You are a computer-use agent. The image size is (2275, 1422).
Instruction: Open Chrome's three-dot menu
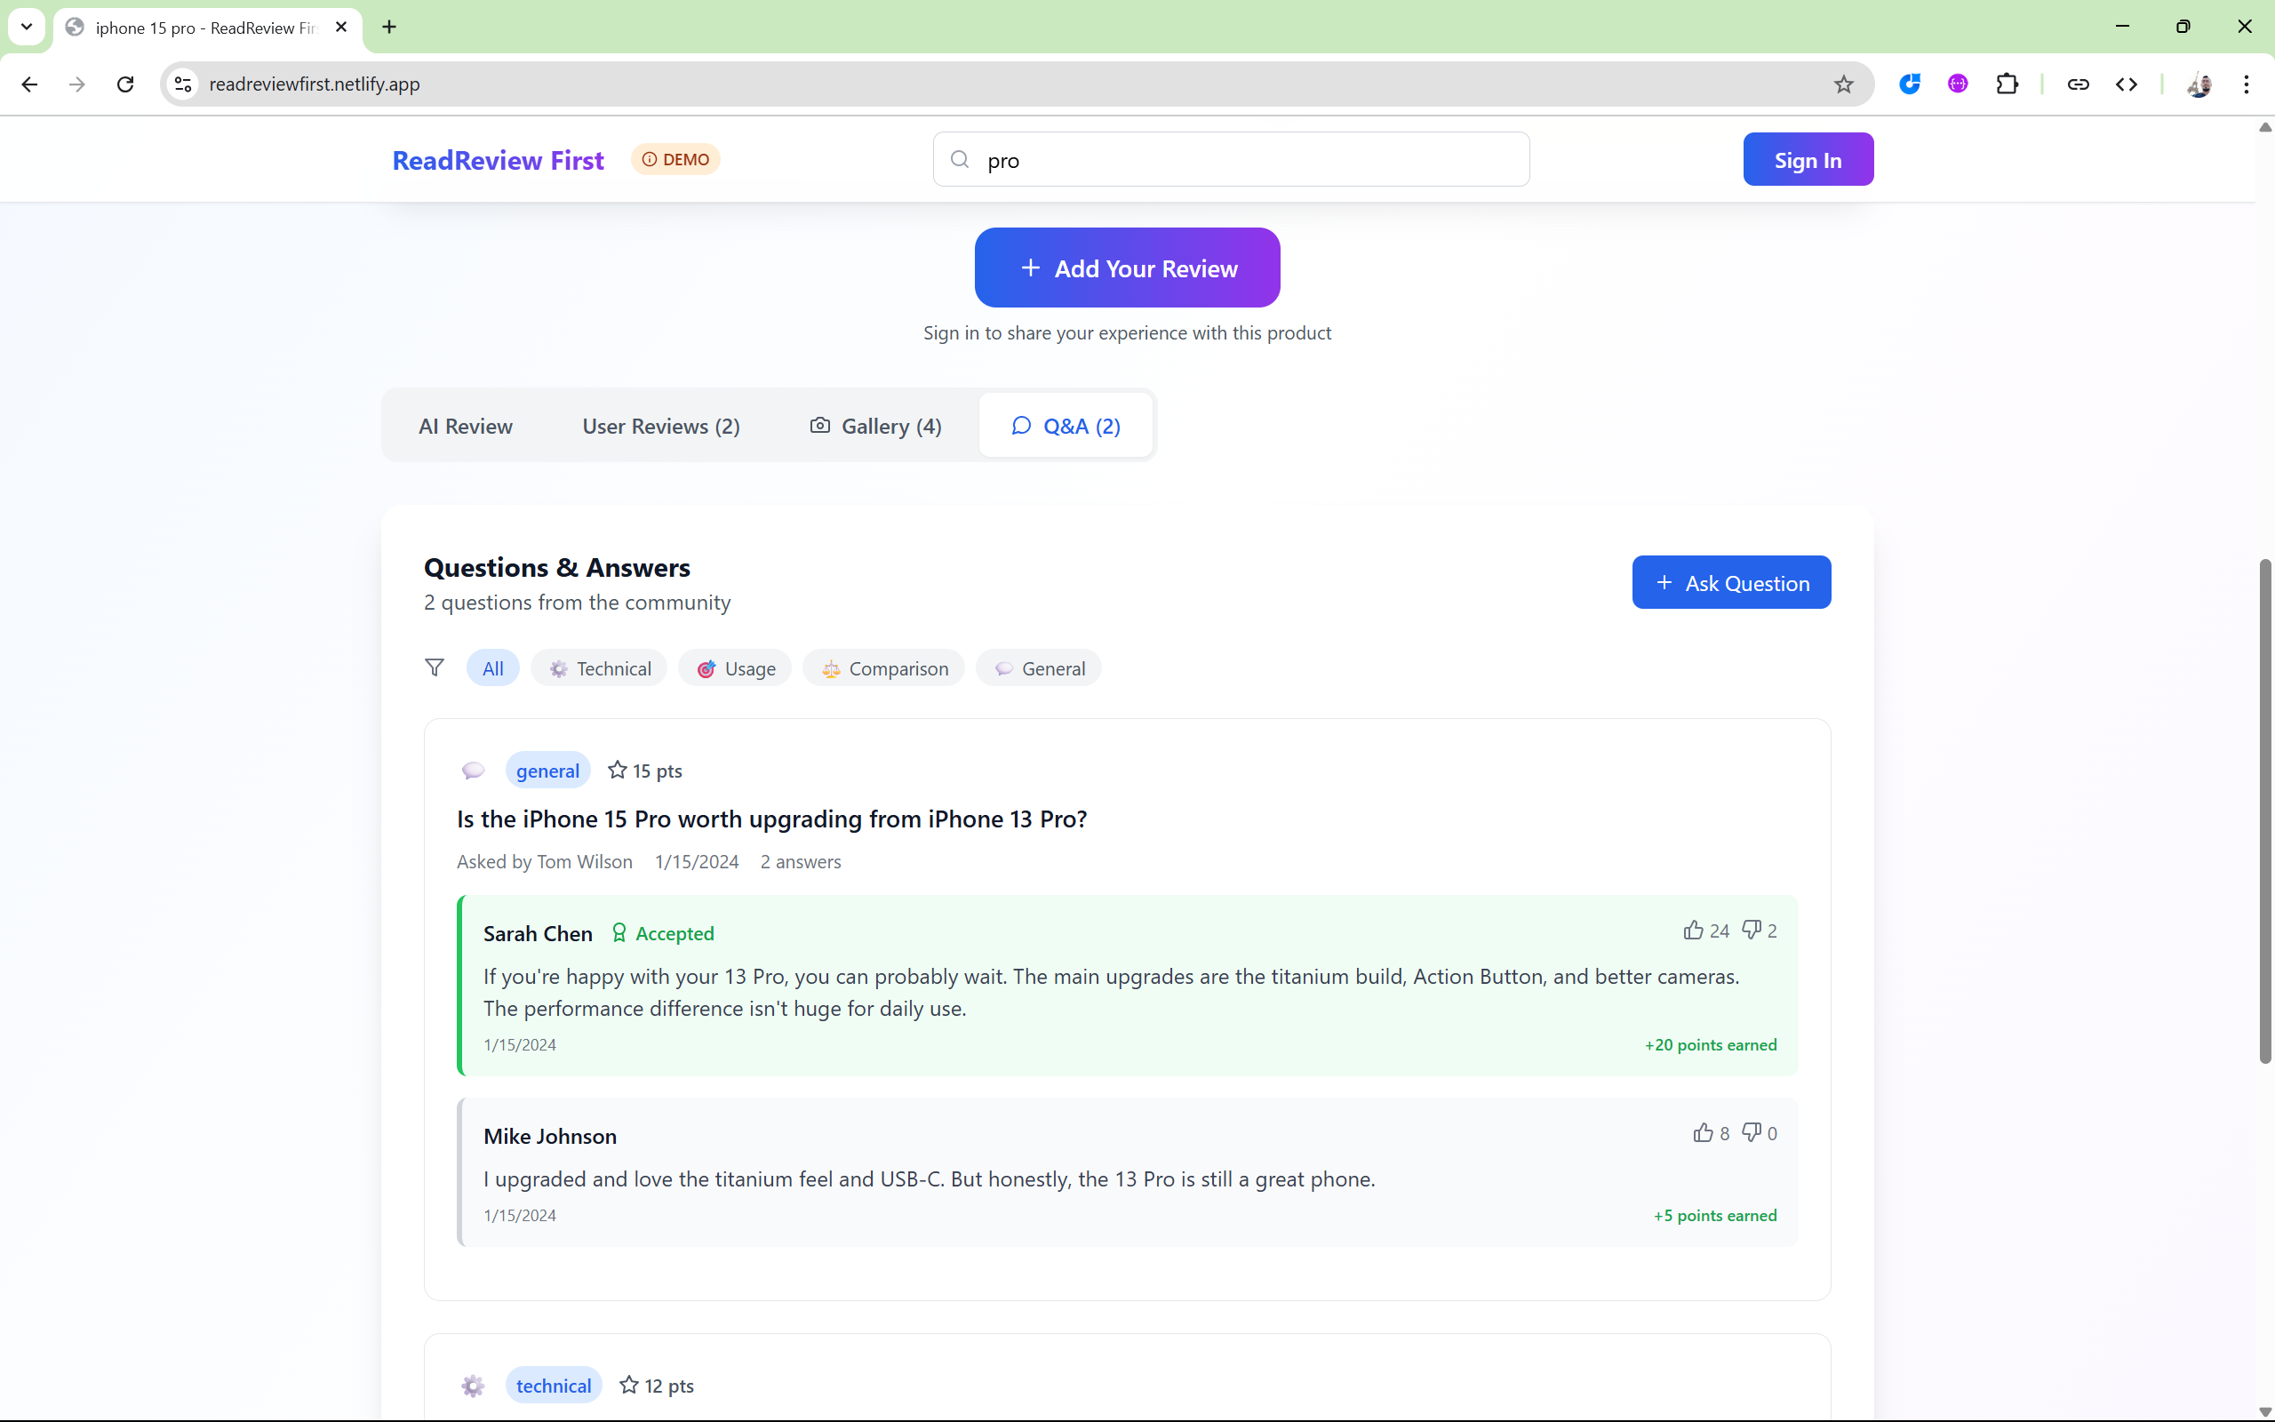click(2246, 84)
